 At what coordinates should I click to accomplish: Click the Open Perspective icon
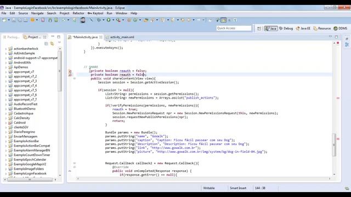pos(259,28)
